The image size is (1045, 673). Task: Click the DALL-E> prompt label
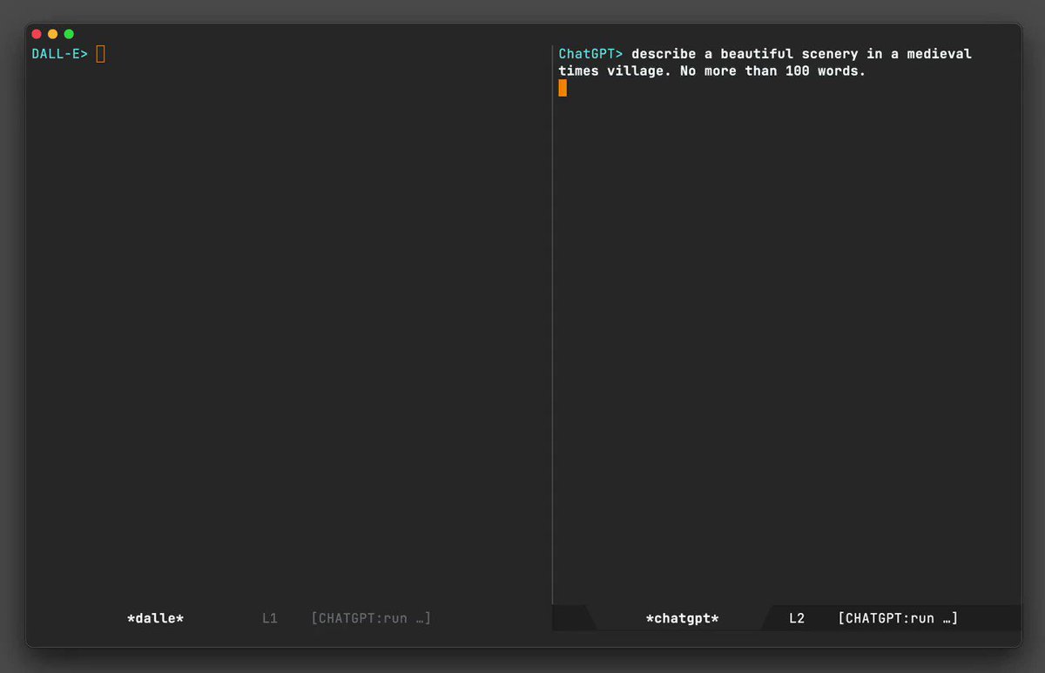[60, 54]
